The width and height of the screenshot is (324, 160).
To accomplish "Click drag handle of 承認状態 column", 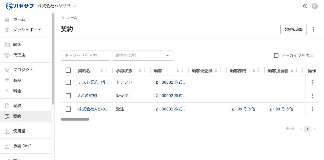I will (140, 70).
